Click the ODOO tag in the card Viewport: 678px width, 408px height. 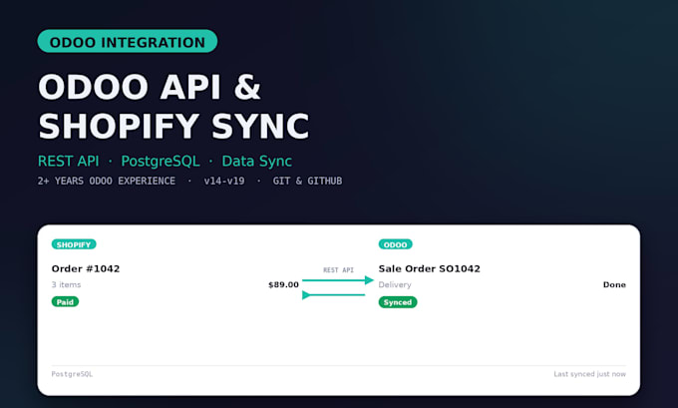(x=395, y=244)
